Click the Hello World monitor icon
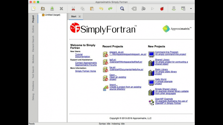The image size is (223, 125). pyautogui.click(x=151, y=83)
